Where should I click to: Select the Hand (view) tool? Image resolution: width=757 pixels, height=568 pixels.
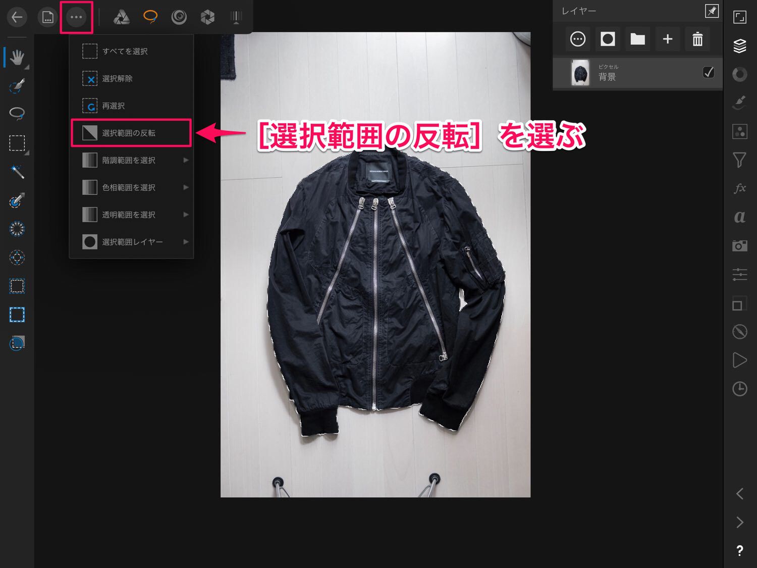[x=17, y=57]
